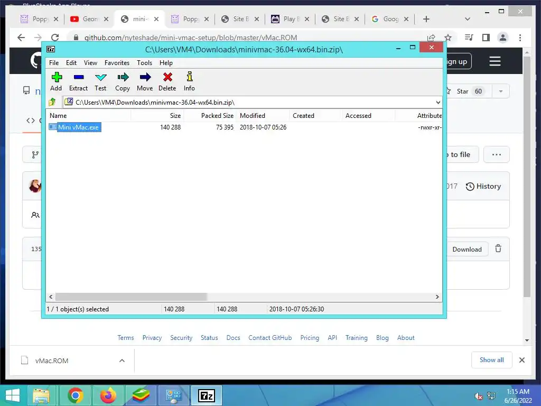Image resolution: width=541 pixels, height=406 pixels.
Task: Open the Help menu in 7-Zip
Action: 166,63
